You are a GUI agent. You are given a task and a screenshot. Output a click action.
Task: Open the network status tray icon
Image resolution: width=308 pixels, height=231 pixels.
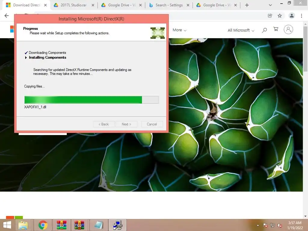273,225
